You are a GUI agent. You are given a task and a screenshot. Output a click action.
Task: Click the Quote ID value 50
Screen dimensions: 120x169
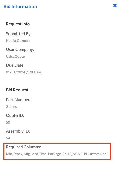[8, 122]
